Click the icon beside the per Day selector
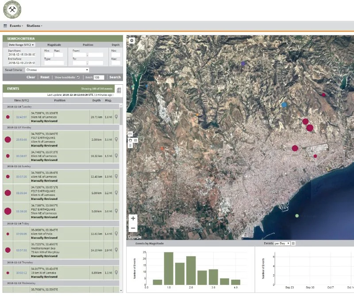Viewport: 354px width, 296px height. point(294,244)
